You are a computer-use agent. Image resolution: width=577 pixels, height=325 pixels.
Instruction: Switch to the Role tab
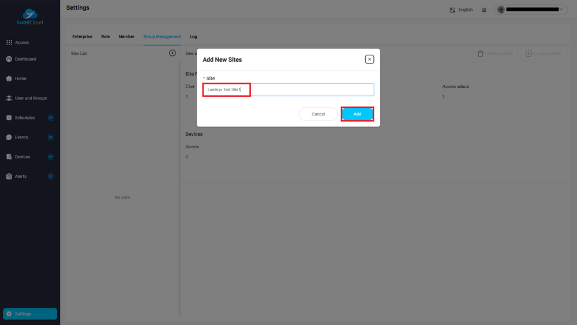(106, 37)
